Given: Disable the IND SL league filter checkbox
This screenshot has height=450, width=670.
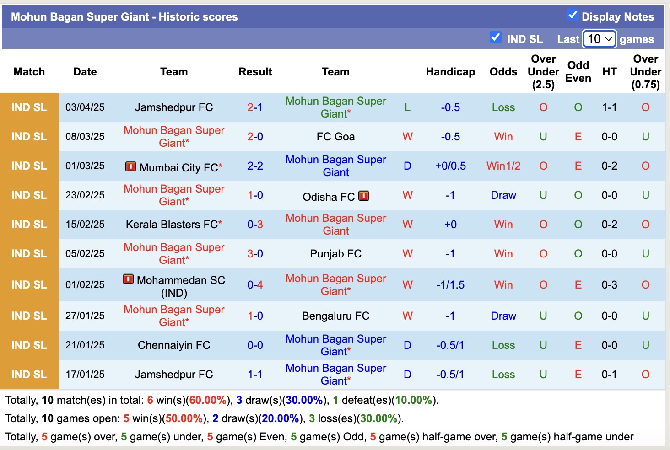Looking at the screenshot, I should pos(496,37).
